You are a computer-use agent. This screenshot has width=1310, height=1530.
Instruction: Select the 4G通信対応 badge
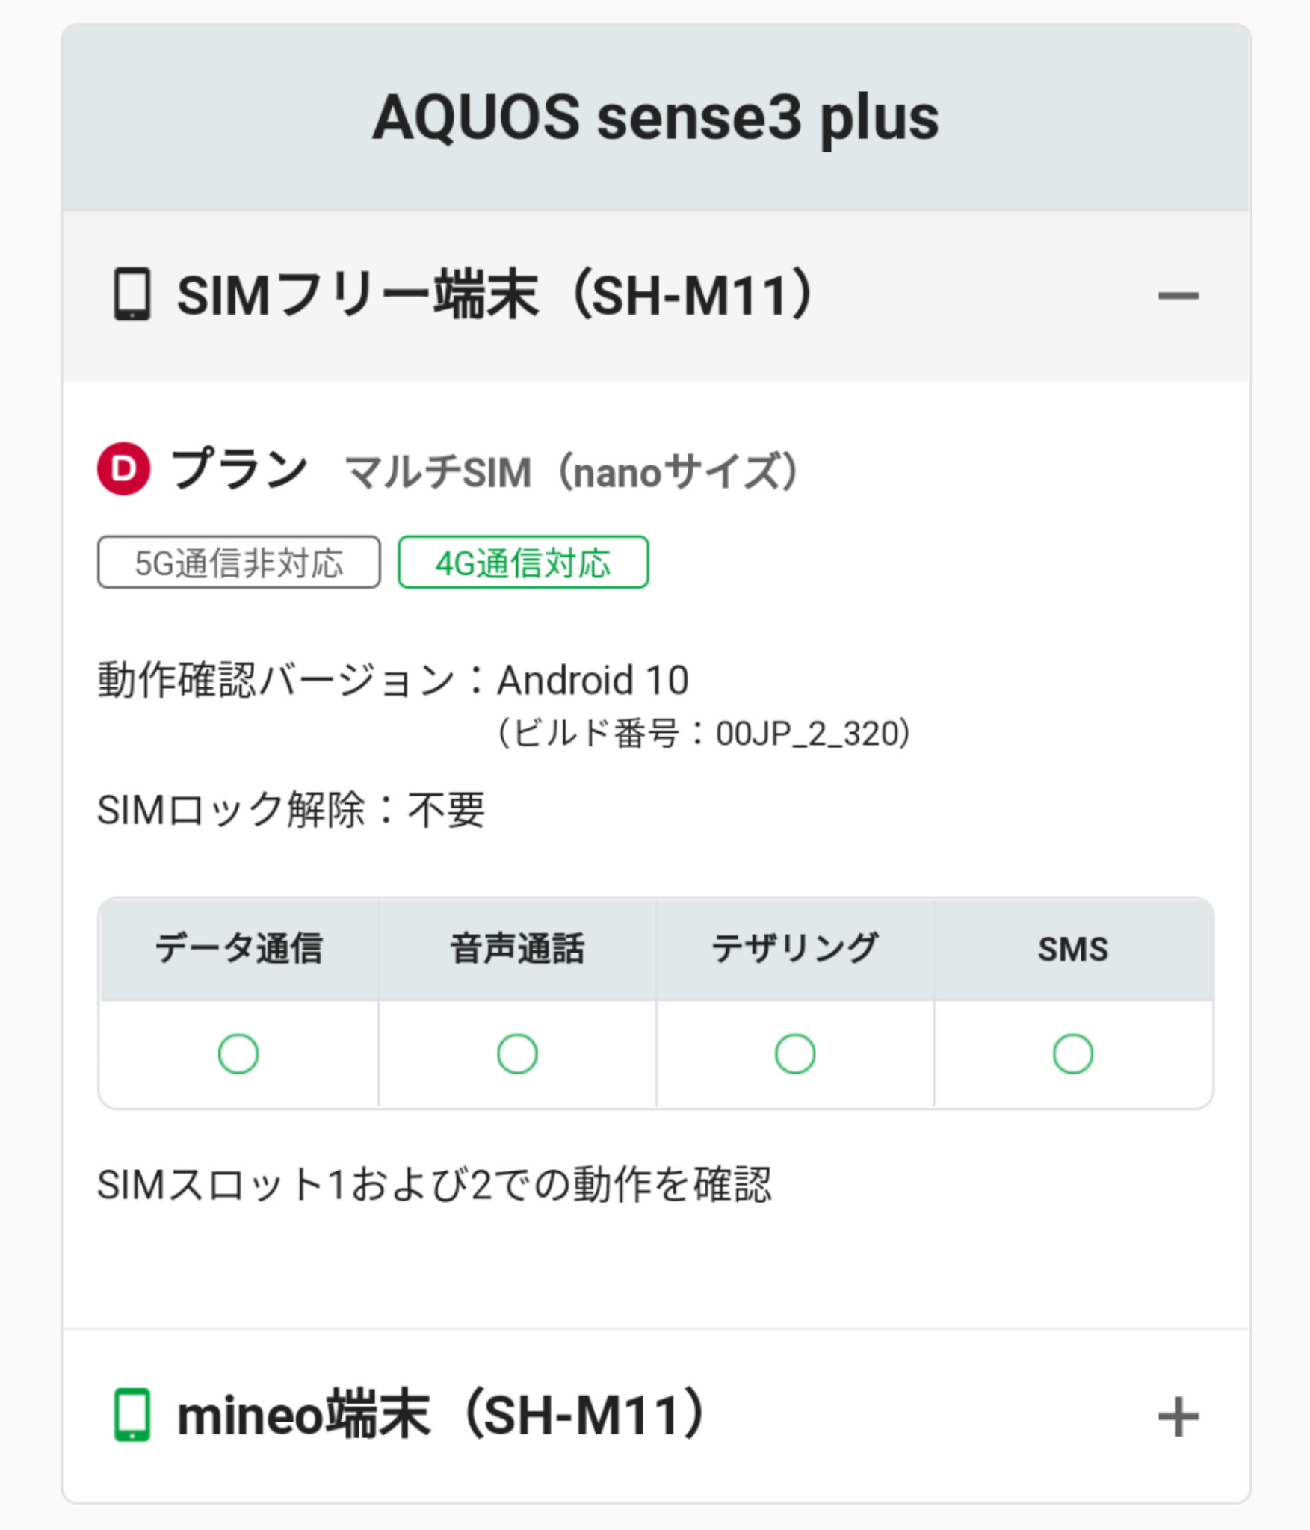(x=523, y=563)
